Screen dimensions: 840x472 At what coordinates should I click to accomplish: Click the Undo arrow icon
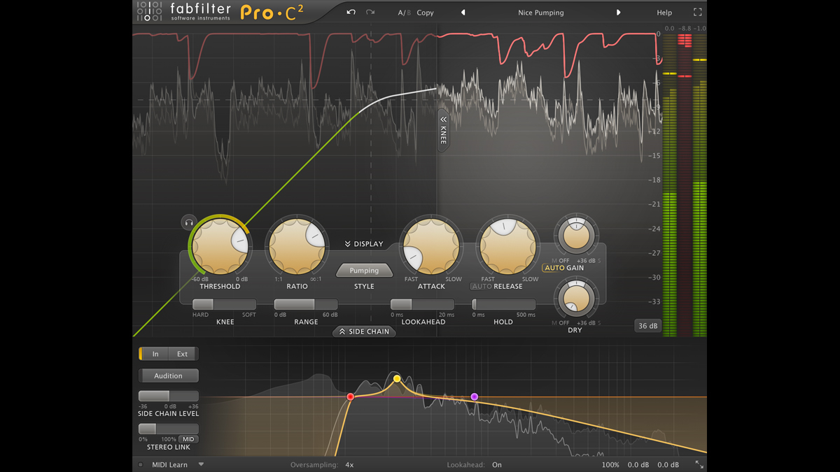[351, 12]
